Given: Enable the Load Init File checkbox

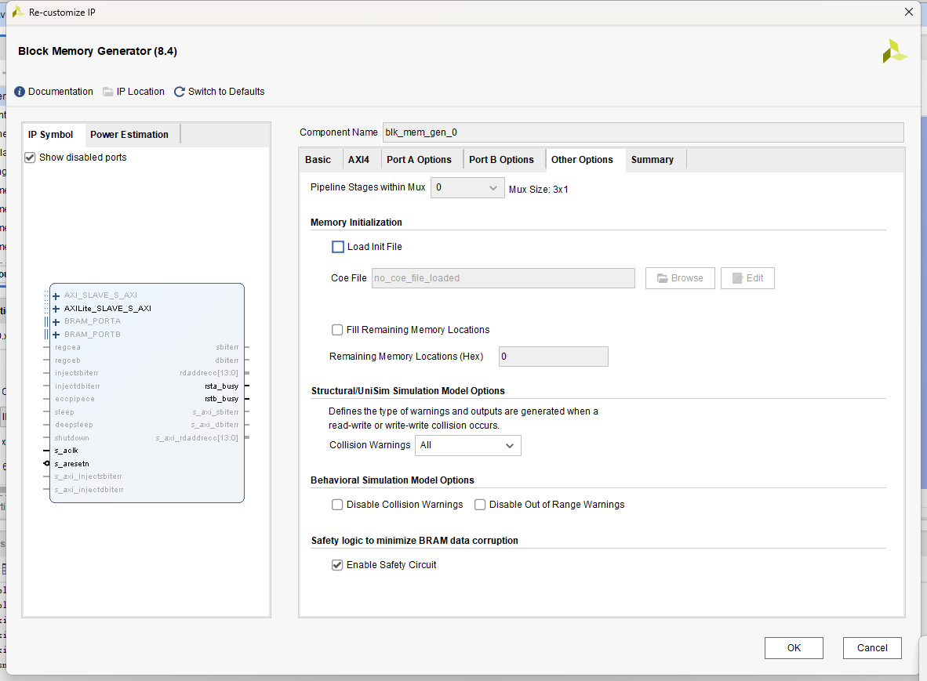Looking at the screenshot, I should point(338,247).
